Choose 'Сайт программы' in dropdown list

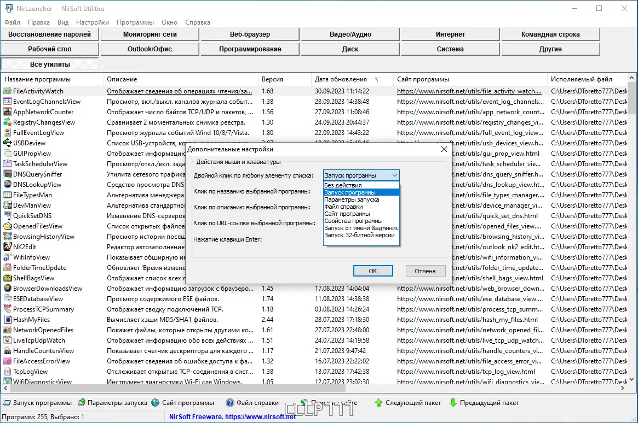[x=361, y=214]
